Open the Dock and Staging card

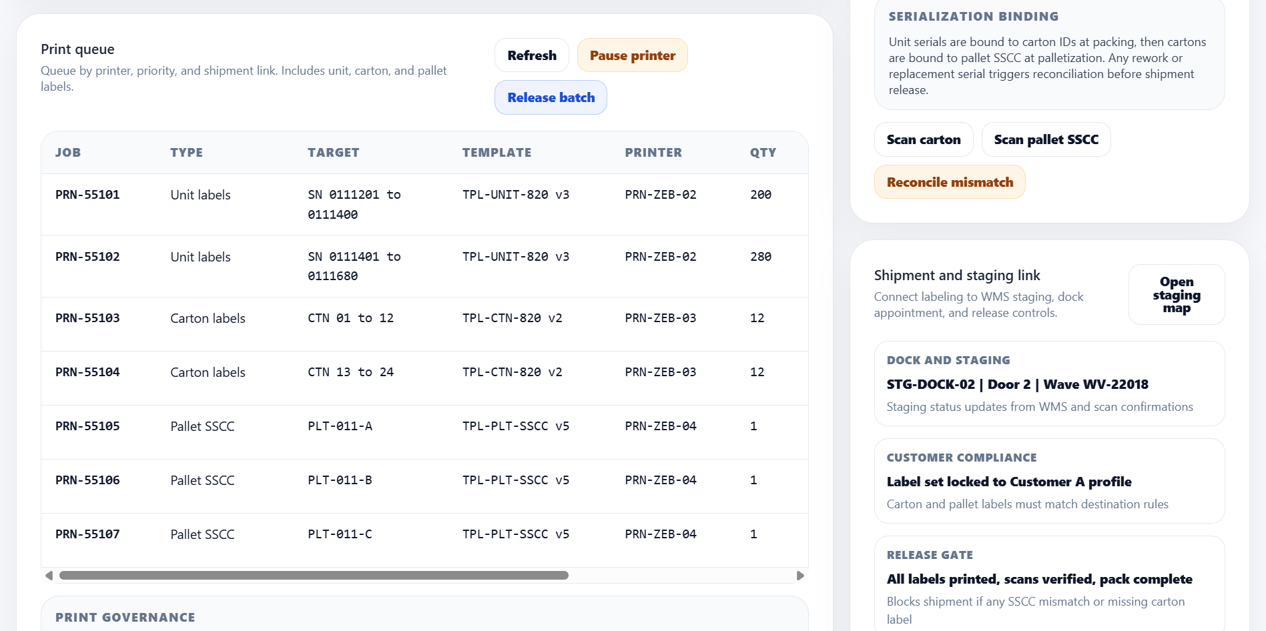(1049, 384)
